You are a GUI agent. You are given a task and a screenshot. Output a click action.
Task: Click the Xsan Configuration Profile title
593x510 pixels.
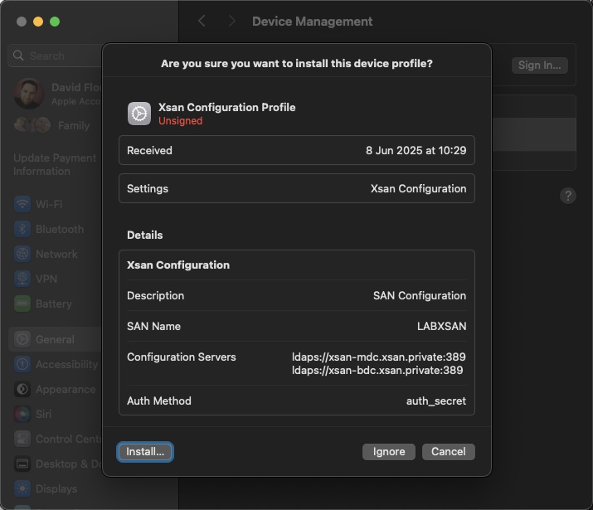point(227,107)
